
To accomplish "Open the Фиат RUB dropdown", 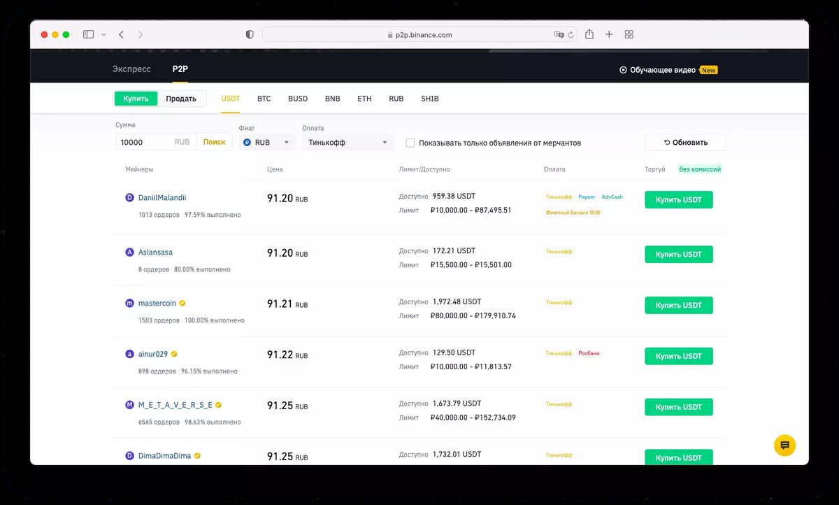I will 268,143.
